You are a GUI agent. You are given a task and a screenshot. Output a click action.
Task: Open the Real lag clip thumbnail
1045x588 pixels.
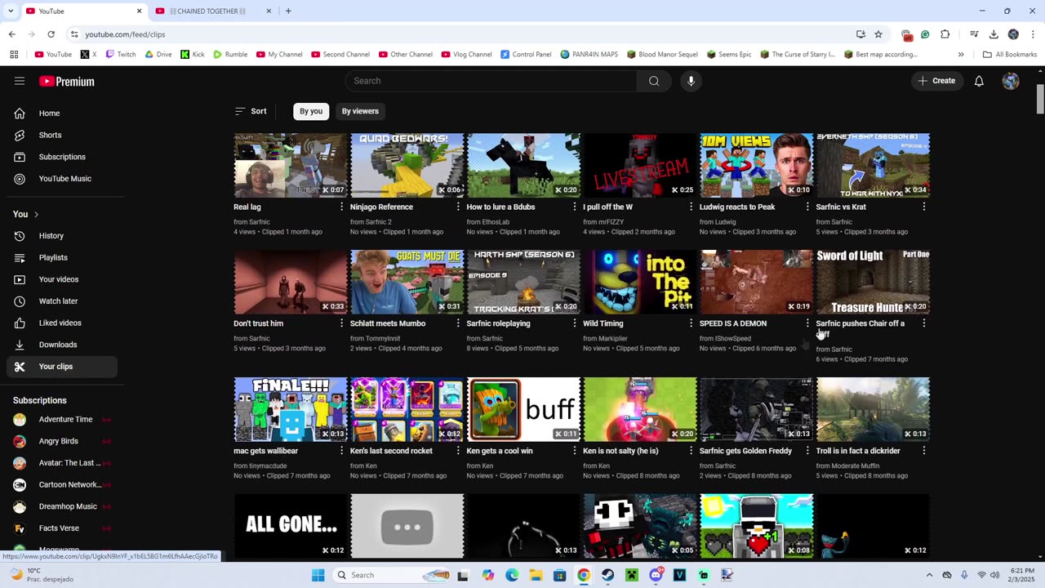(291, 166)
